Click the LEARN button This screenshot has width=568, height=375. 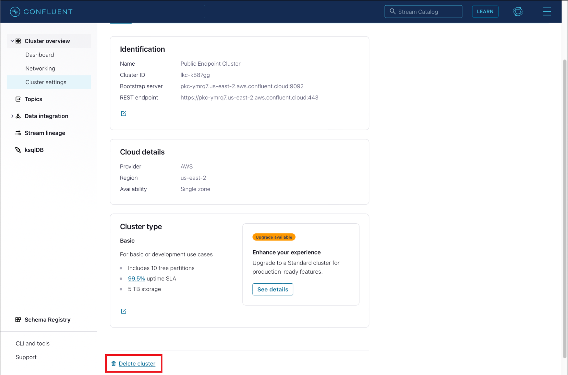point(485,12)
